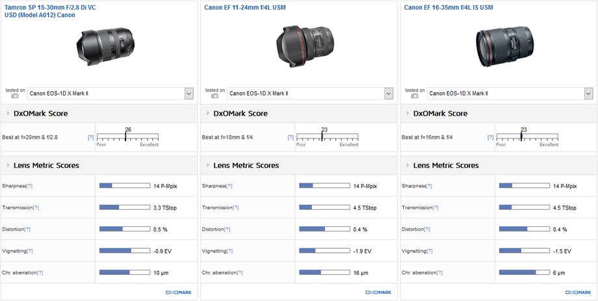
Task: Open the Tamron panel tested-on camera dropdown
Action: point(110,94)
